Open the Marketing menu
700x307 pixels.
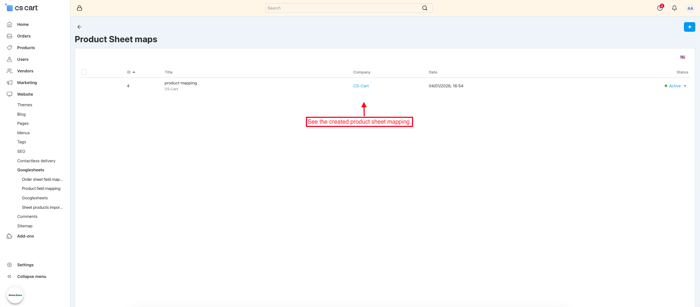pyautogui.click(x=27, y=83)
